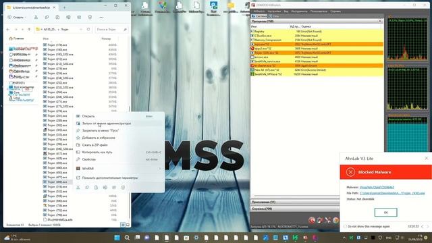Open the green K icon in taskbar
Screen dimensions: 432x243
296,238
